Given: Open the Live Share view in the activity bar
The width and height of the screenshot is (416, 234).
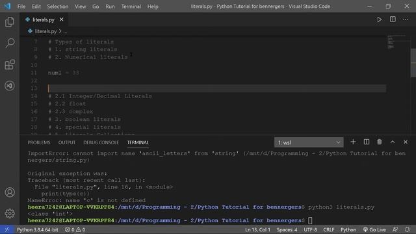Looking at the screenshot, I should click(x=10, y=86).
